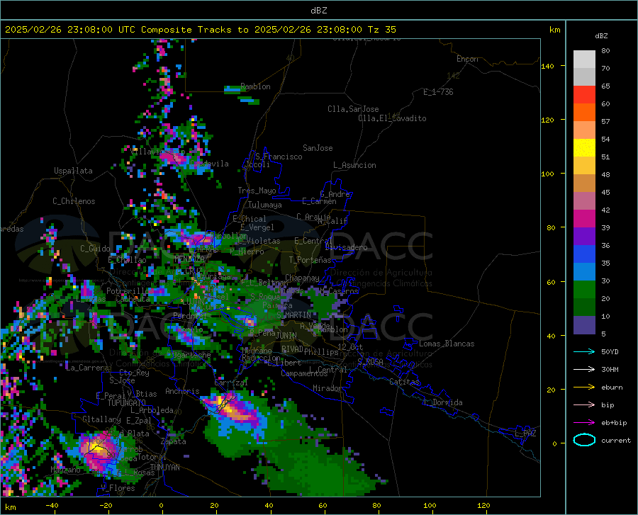This screenshot has height=515, width=638.
Task: Click the S_Francisco map label
Action: pos(279,157)
